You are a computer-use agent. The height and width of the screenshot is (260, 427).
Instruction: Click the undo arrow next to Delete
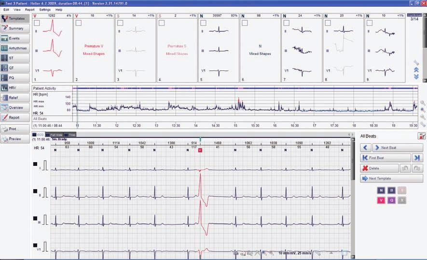click(x=405, y=168)
